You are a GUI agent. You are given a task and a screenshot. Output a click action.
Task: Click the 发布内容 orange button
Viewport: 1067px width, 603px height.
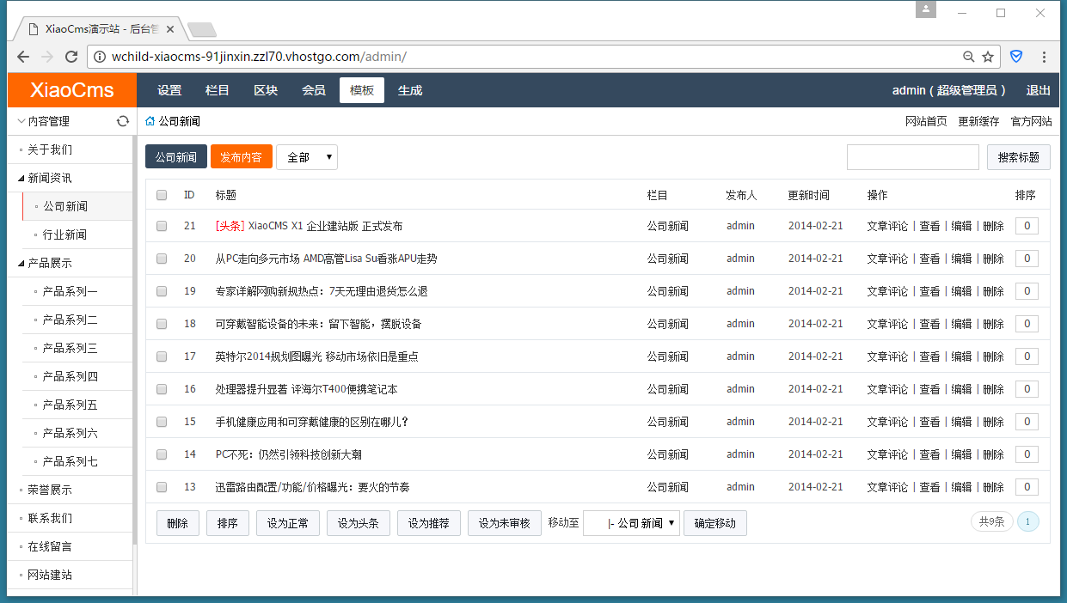pyautogui.click(x=242, y=156)
